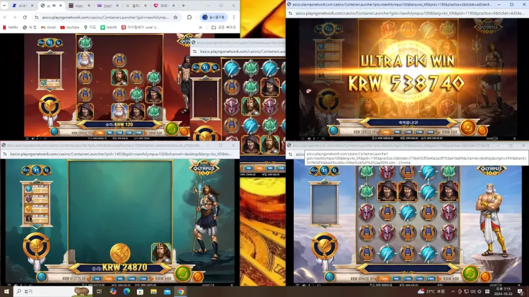Image resolution: width=529 pixels, height=297 pixels.
Task: Toggle sound in bottom-left game footer
Action: [x=16, y=285]
